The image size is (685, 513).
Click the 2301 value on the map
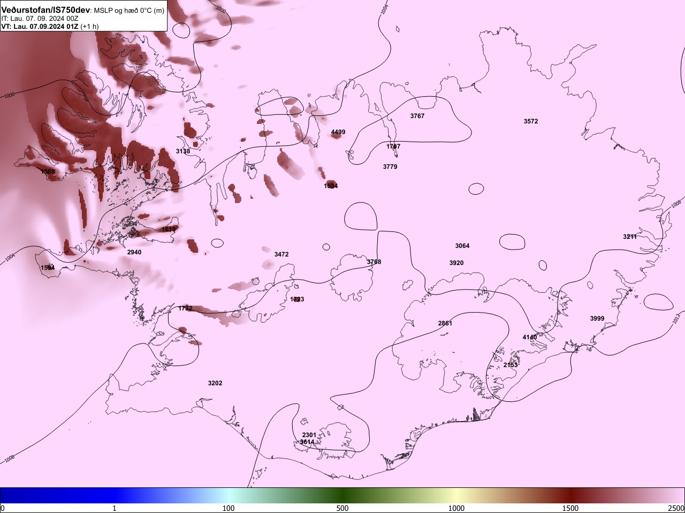[x=309, y=435]
